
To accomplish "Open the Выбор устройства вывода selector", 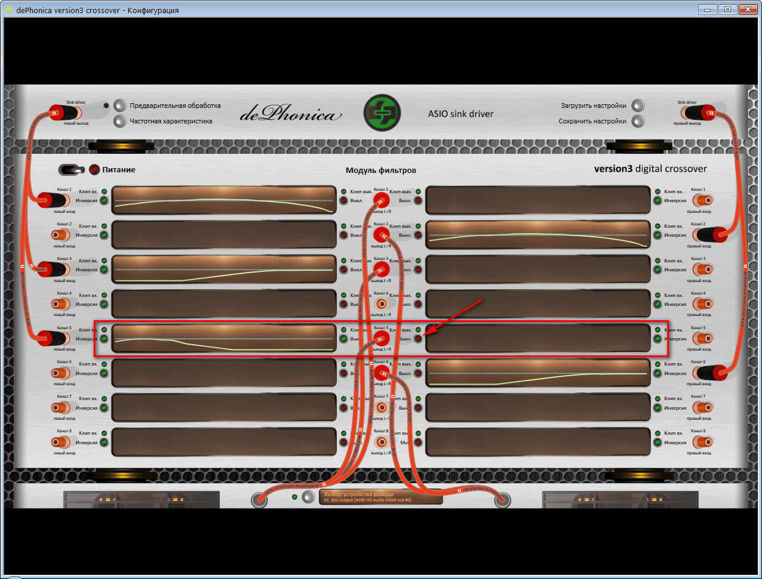I will 381,497.
